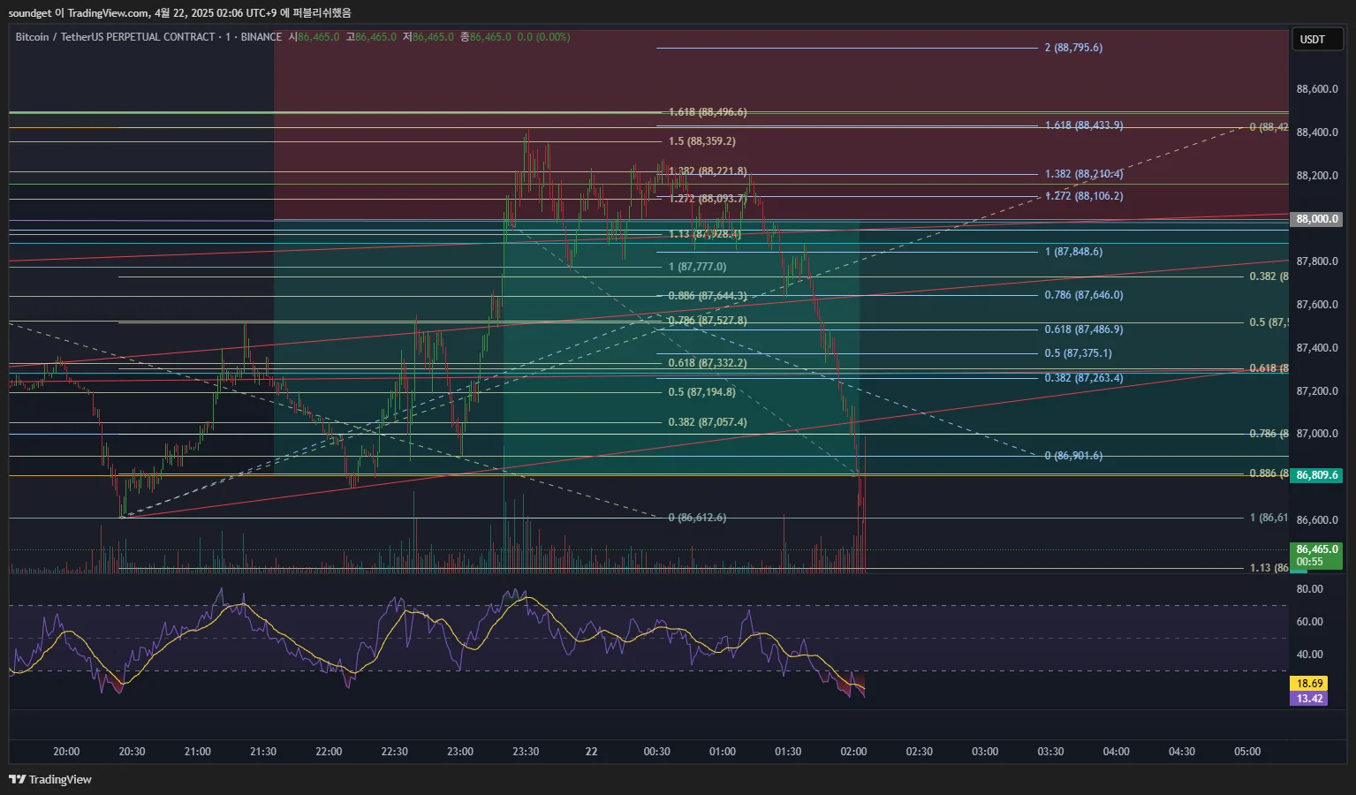The width and height of the screenshot is (1356, 795).
Task: Click the purple 13.42 RSI value tag
Action: click(x=1308, y=699)
